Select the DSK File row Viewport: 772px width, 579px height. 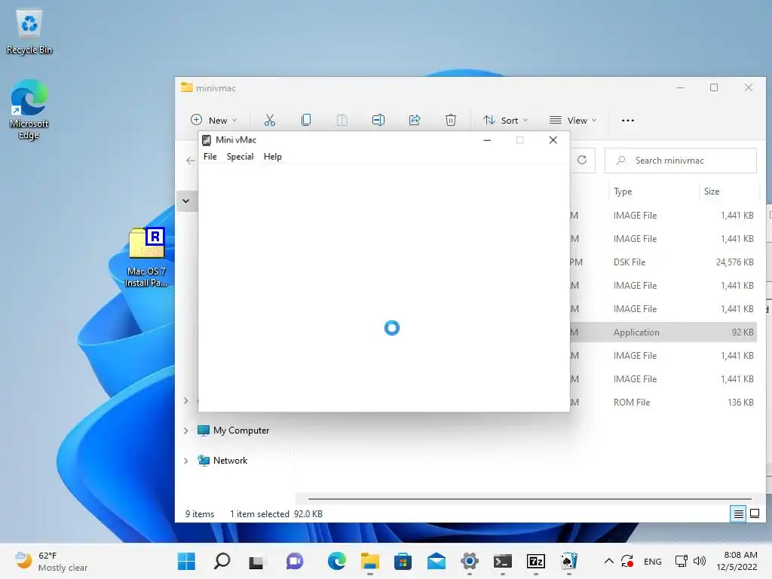[663, 262]
